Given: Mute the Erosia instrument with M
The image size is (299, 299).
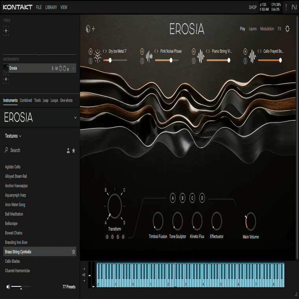Looking at the screenshot, I should 56,68.
